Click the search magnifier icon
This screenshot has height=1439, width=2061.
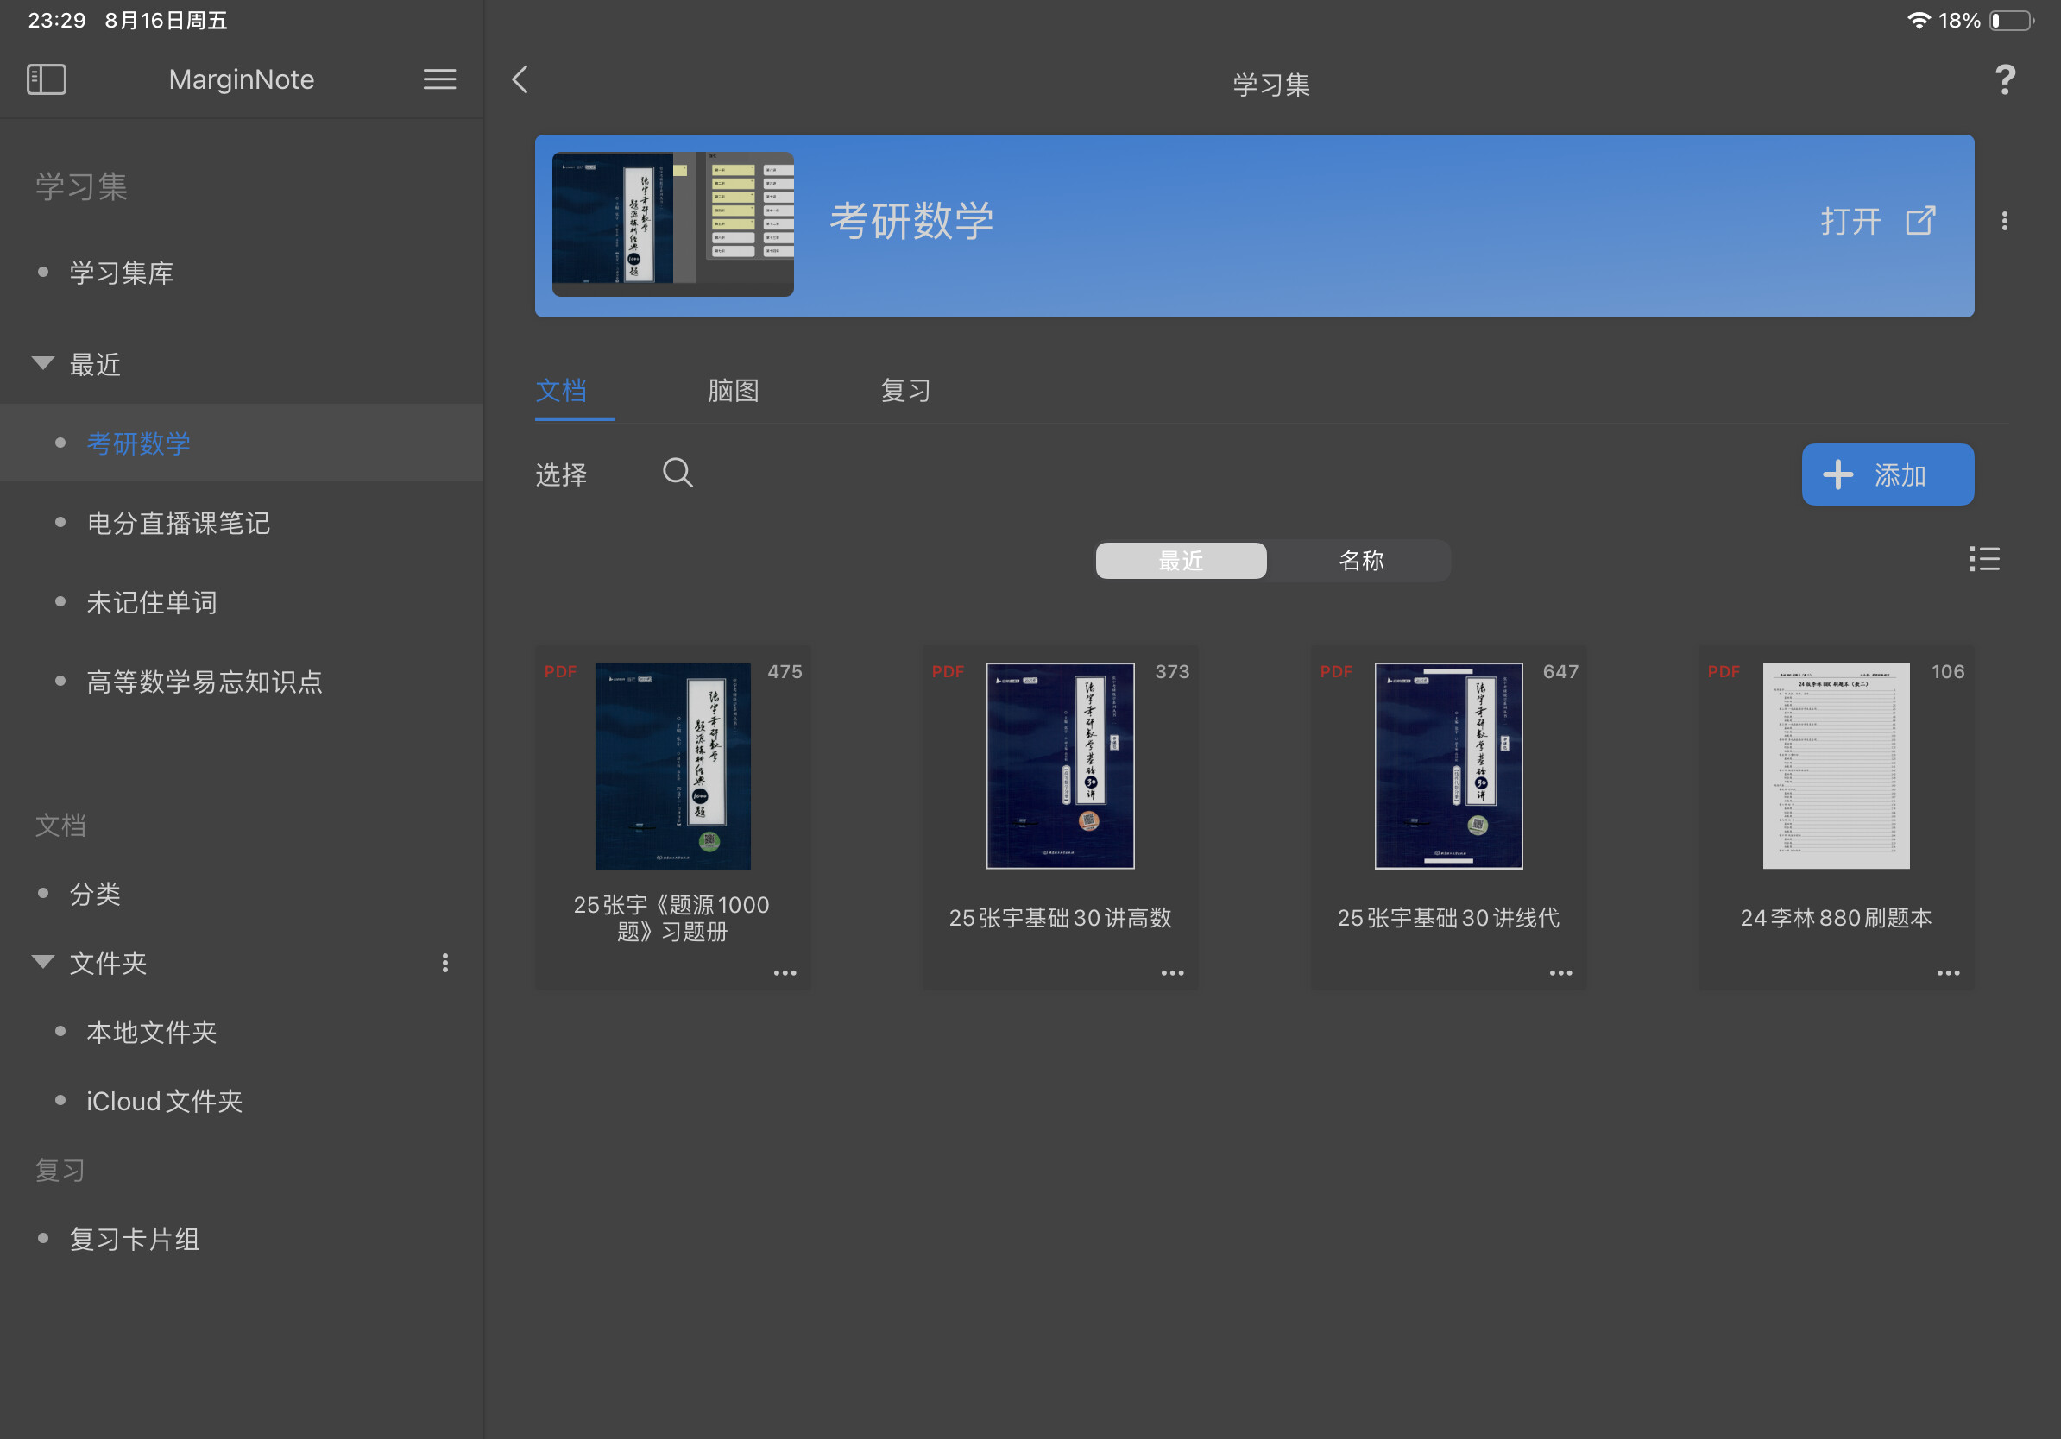pos(678,473)
